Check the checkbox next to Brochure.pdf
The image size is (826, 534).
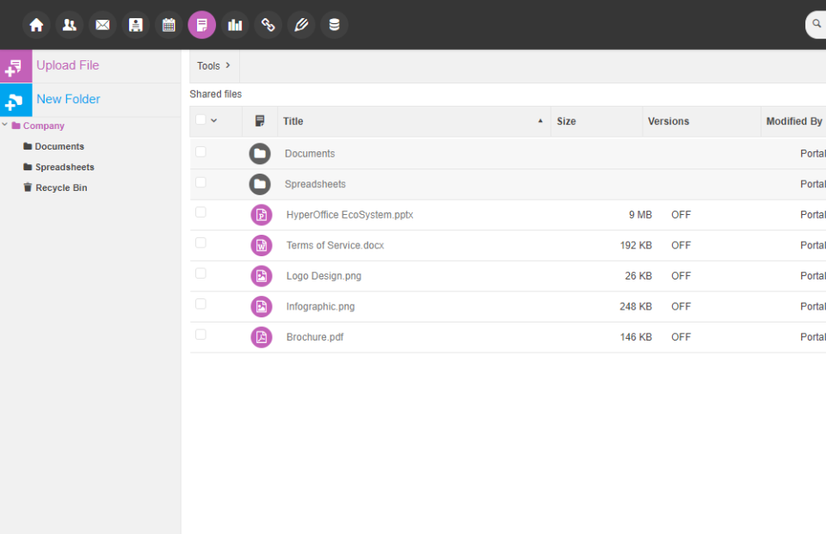tap(200, 335)
